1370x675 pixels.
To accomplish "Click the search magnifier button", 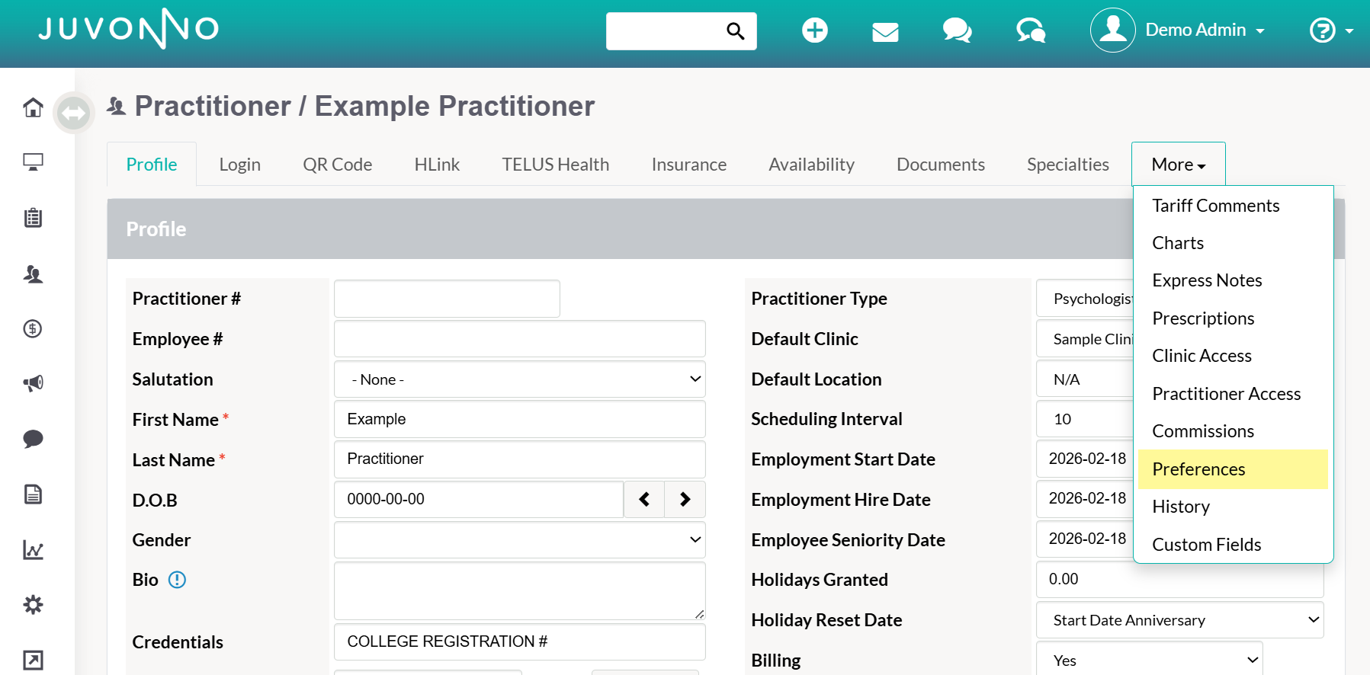I will [735, 31].
